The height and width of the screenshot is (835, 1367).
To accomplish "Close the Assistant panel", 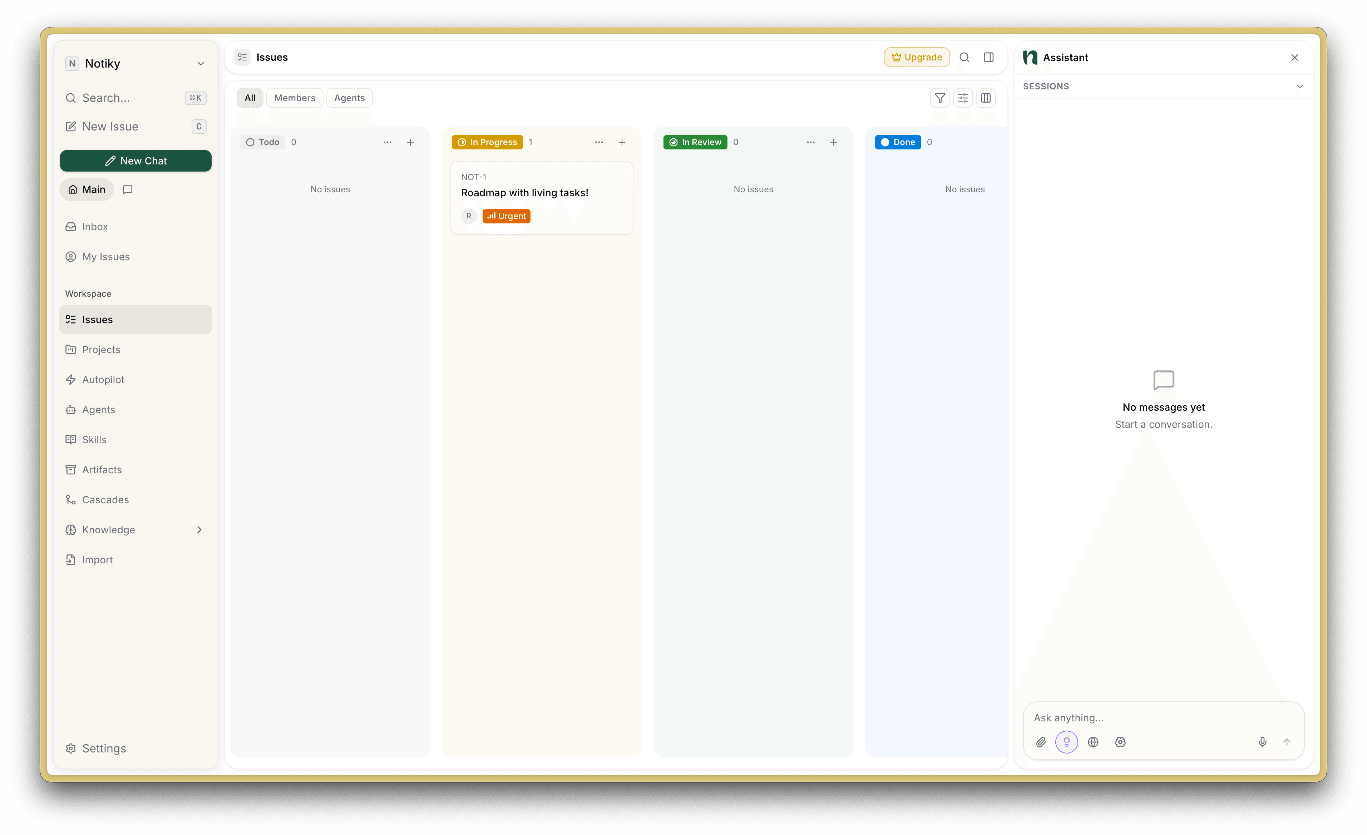I will pos(1294,58).
